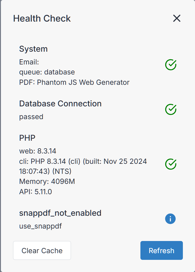Close the Health Check dialog

tap(177, 18)
